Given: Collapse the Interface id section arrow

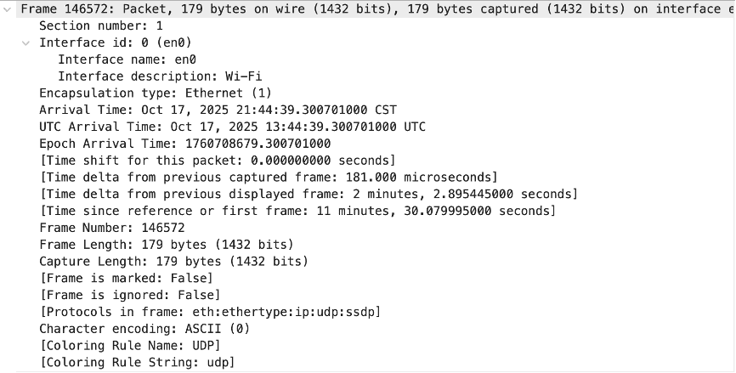Looking at the screenshot, I should tap(26, 42).
